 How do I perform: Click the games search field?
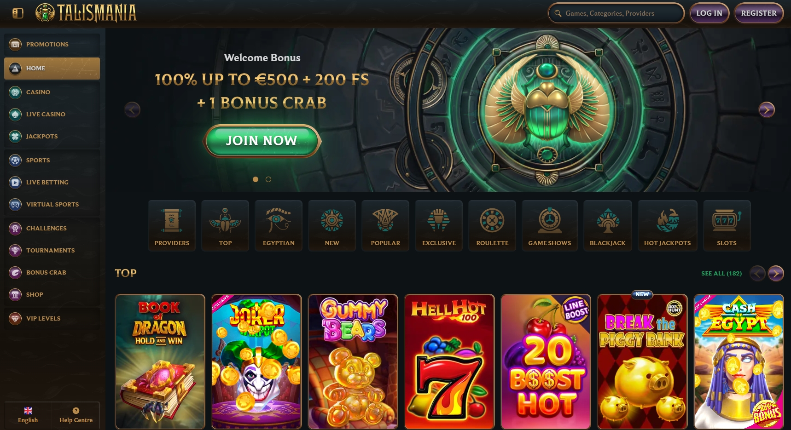pos(616,13)
